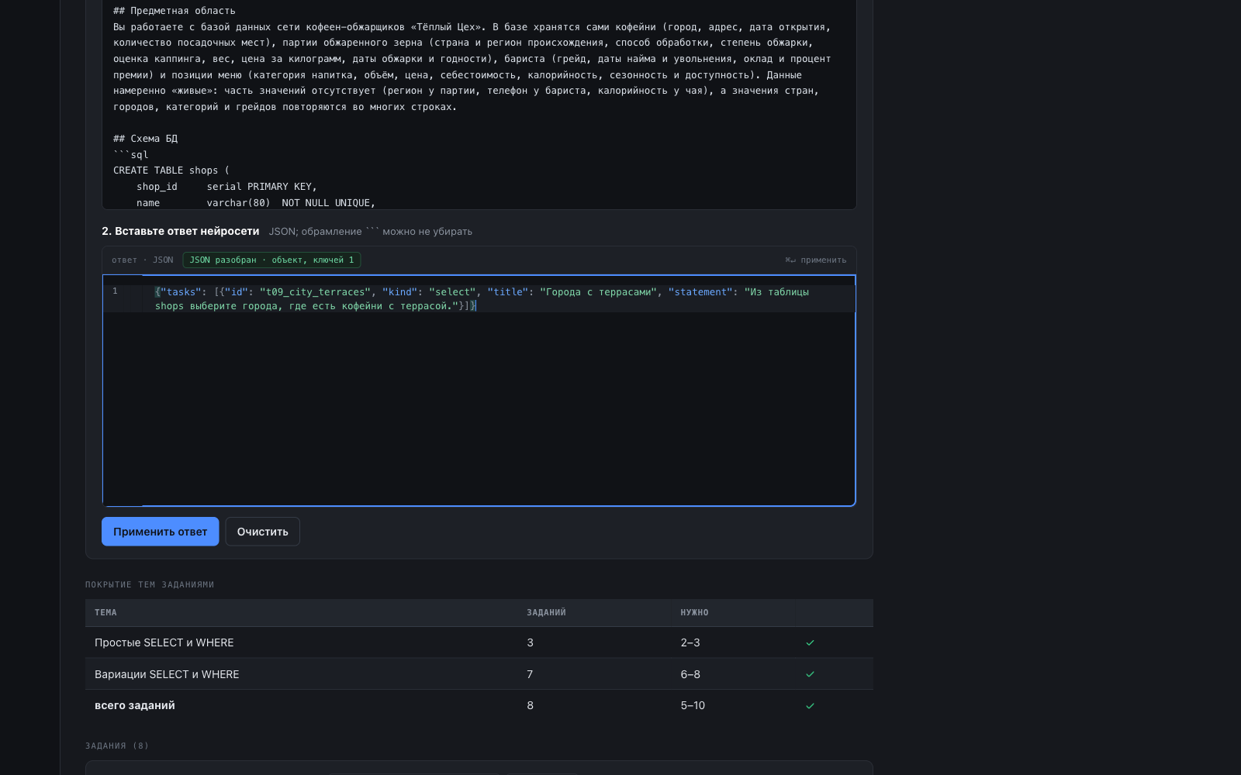Click the prompt text block containing 'Предметная область'
Screen dimensions: 1241x775
[x=479, y=105]
